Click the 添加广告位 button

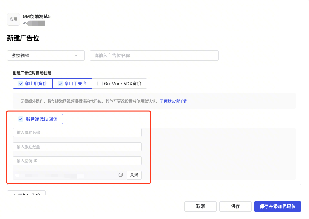pyautogui.click(x=26, y=194)
